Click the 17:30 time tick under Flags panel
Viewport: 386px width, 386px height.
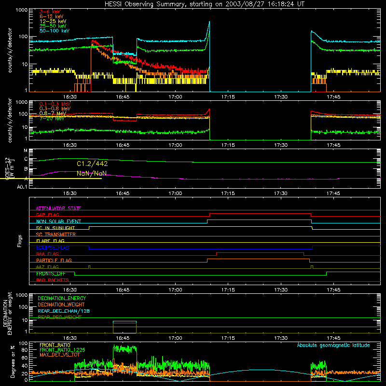[x=281, y=290]
